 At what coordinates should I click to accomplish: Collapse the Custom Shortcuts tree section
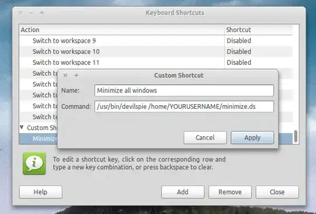pyautogui.click(x=22, y=127)
